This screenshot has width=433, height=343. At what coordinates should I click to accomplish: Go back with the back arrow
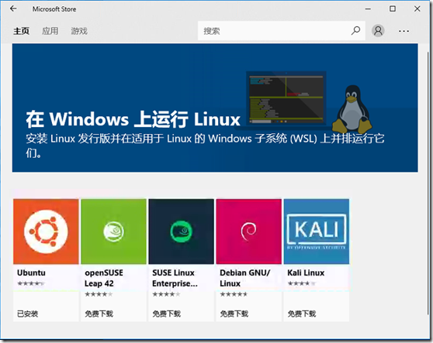[x=13, y=9]
